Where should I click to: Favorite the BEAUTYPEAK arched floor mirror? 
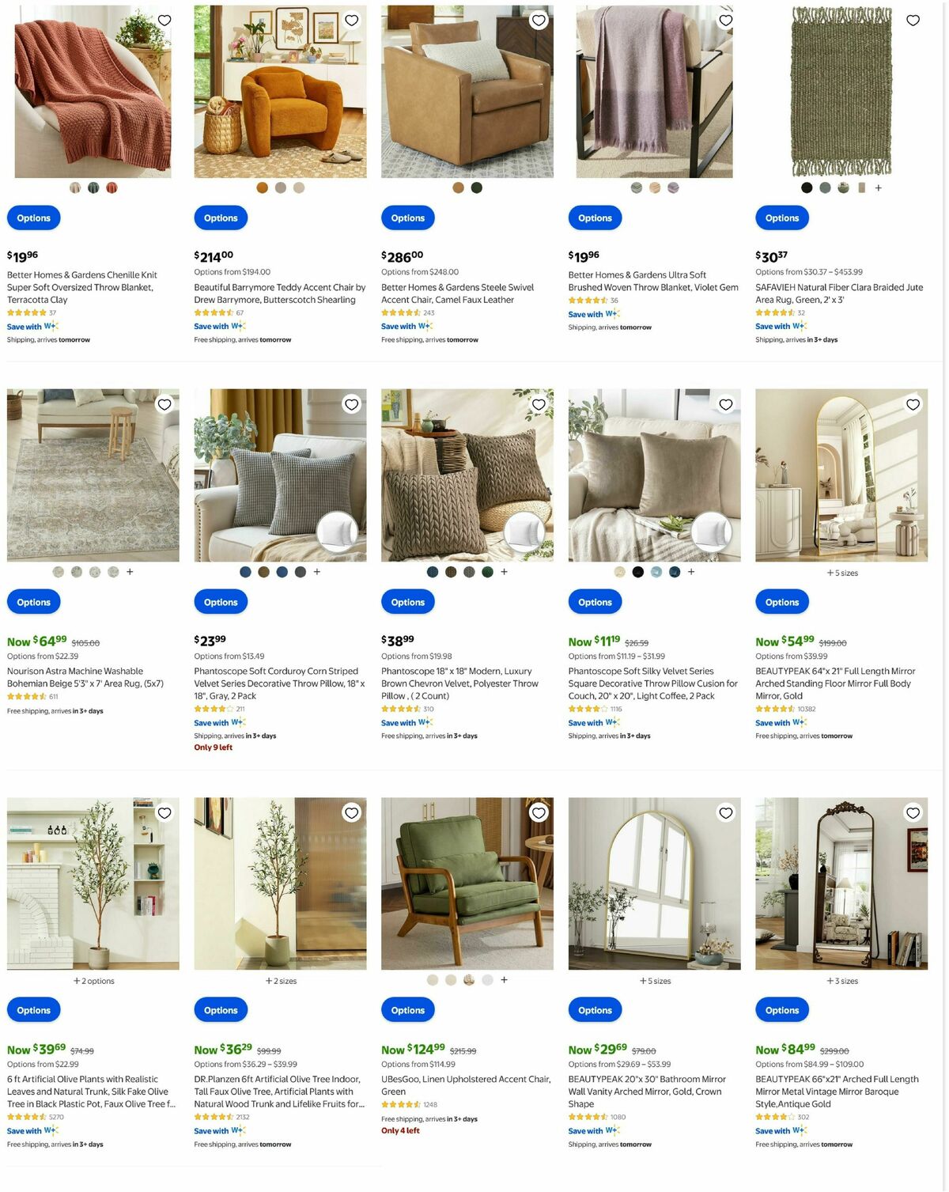913,404
